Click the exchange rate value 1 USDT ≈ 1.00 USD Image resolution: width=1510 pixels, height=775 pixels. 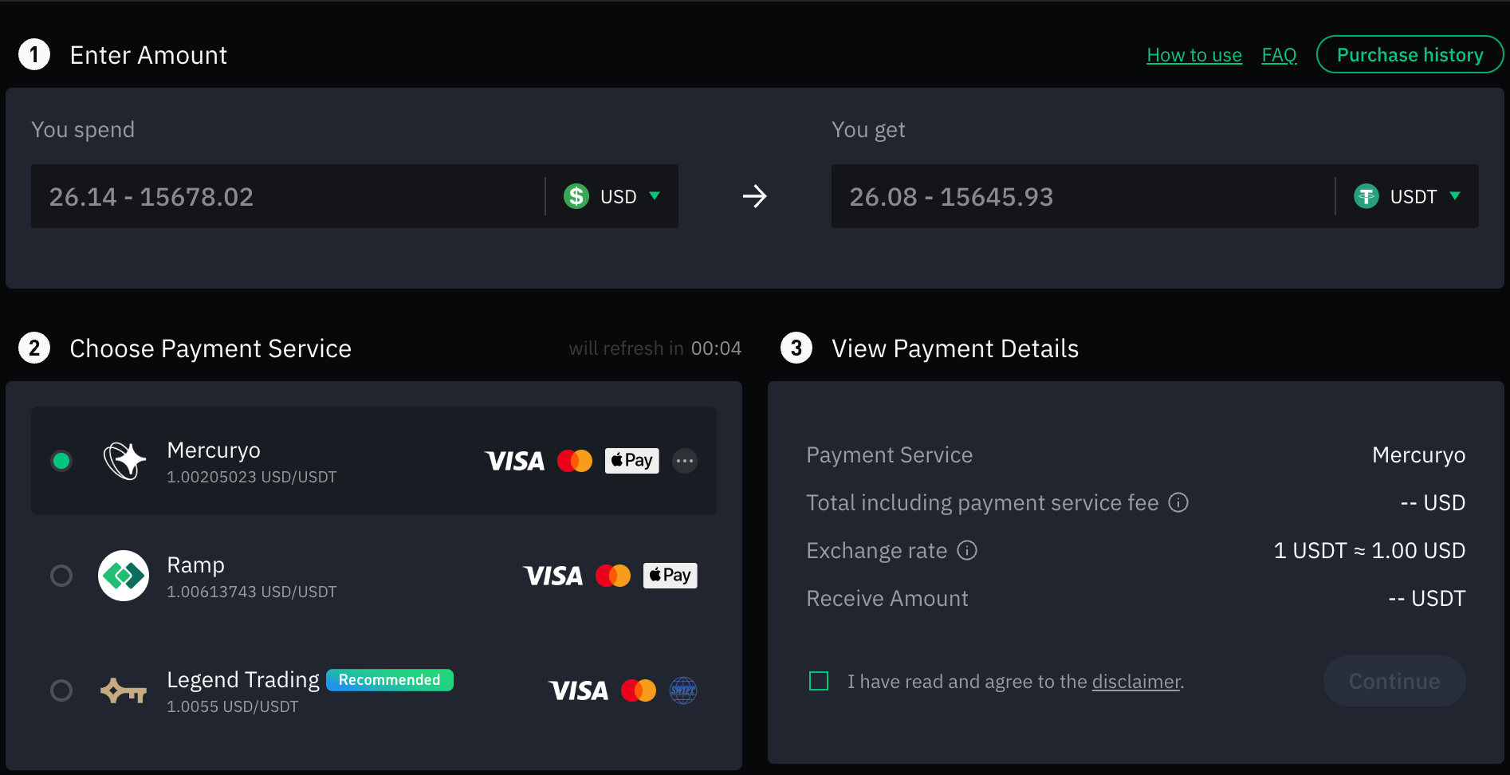(1370, 550)
